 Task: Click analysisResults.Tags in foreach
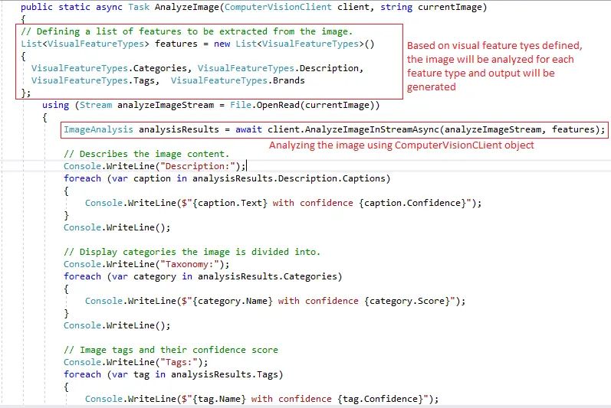click(225, 374)
